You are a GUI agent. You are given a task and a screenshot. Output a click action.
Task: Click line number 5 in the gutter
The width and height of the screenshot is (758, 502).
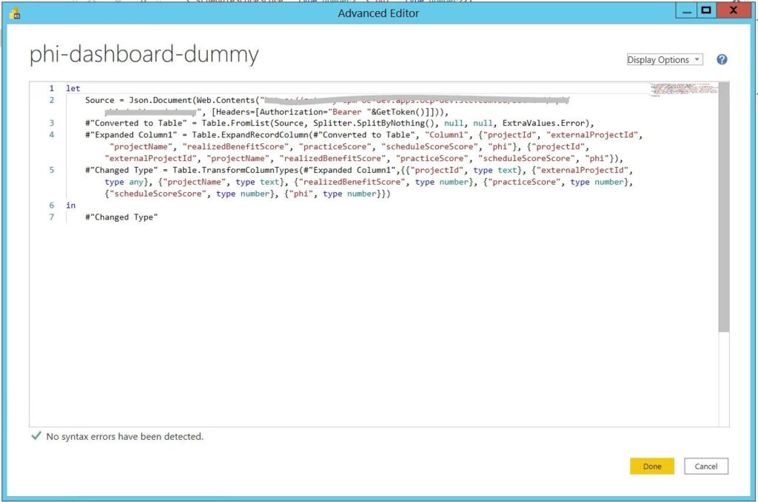tap(52, 170)
